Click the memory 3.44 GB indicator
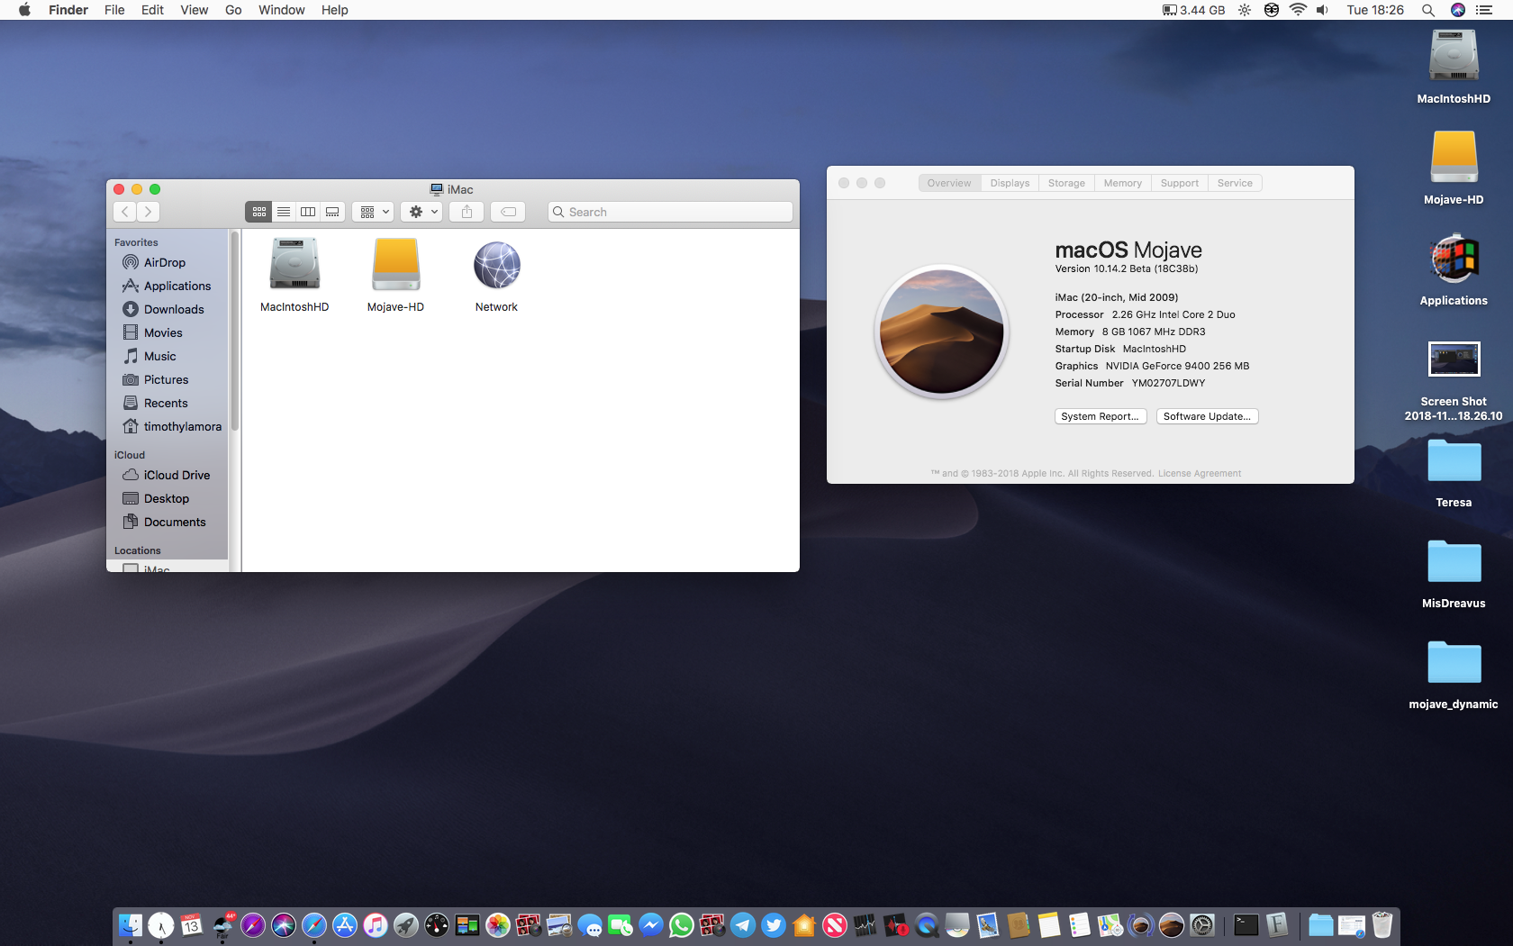 (1193, 10)
